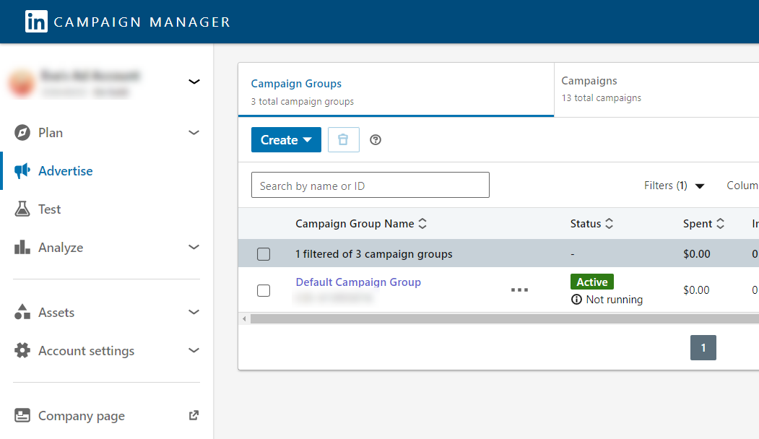
Task: Click the Account settings gear icon
Action: coord(22,350)
